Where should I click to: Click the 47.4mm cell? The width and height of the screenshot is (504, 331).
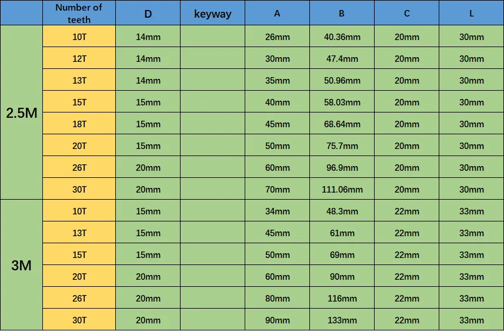pos(342,58)
